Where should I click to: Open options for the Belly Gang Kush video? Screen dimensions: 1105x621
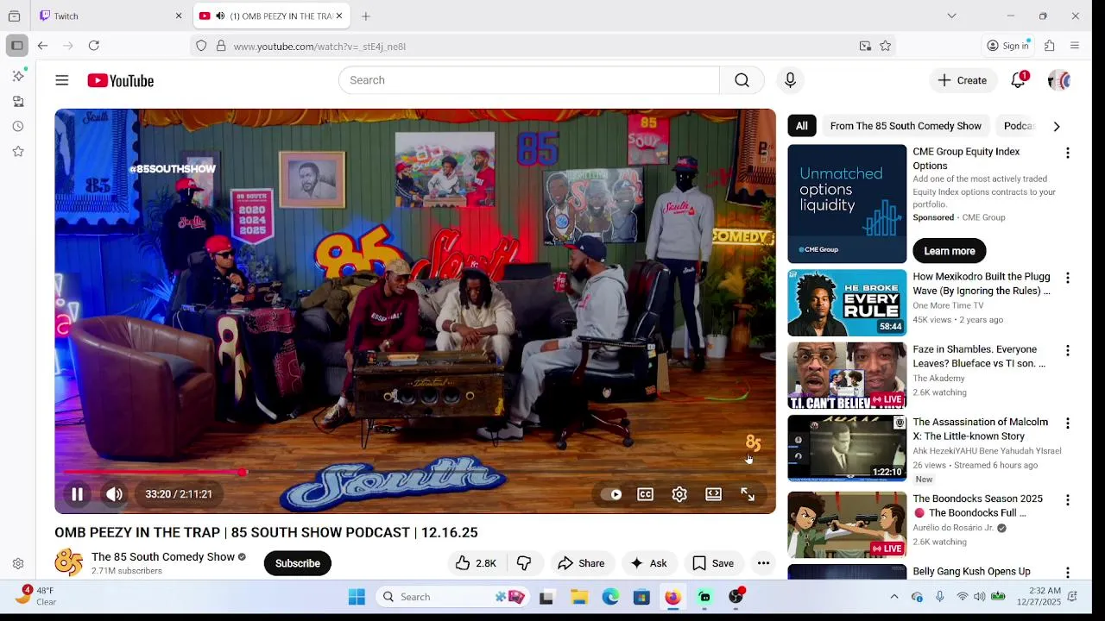(x=1068, y=573)
